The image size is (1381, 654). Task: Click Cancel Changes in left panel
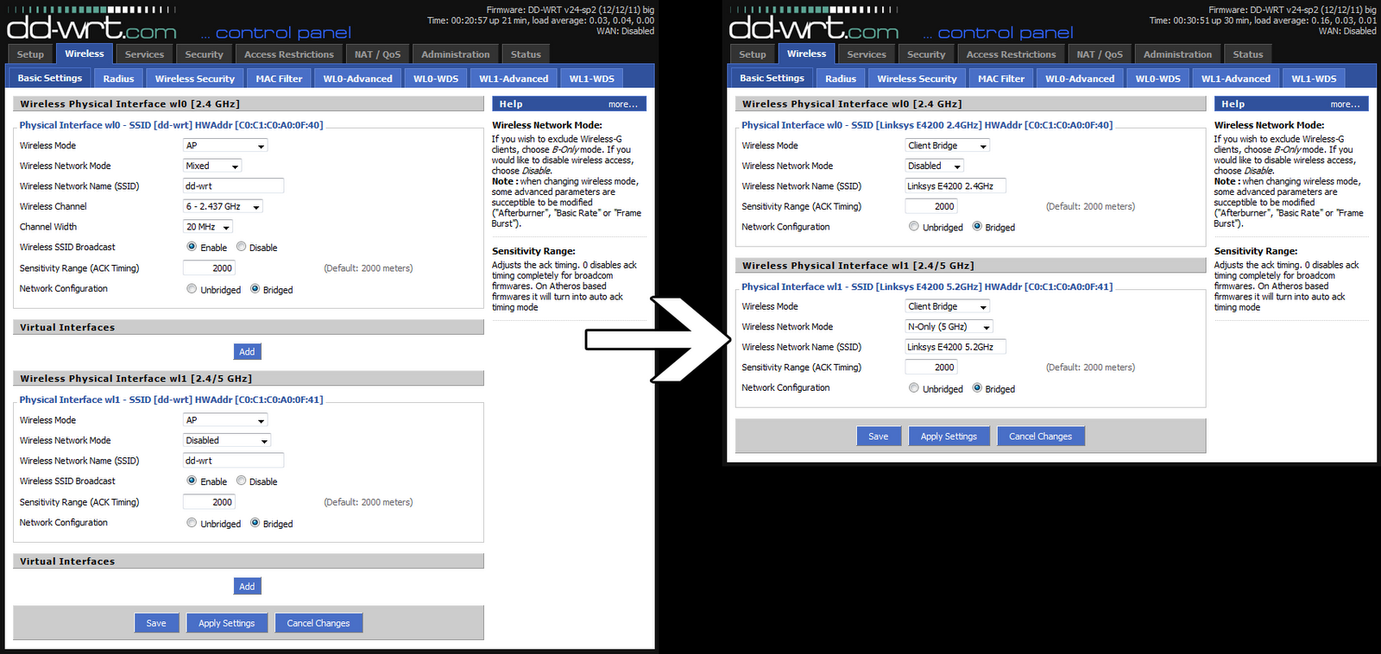click(318, 623)
